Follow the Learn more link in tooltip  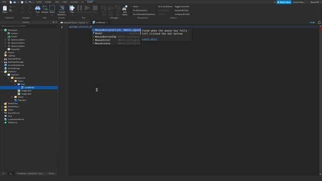[149, 39]
